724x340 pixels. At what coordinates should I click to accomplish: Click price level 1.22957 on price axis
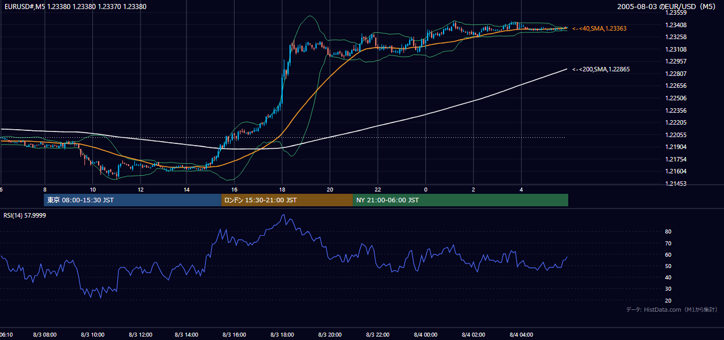[x=676, y=61]
